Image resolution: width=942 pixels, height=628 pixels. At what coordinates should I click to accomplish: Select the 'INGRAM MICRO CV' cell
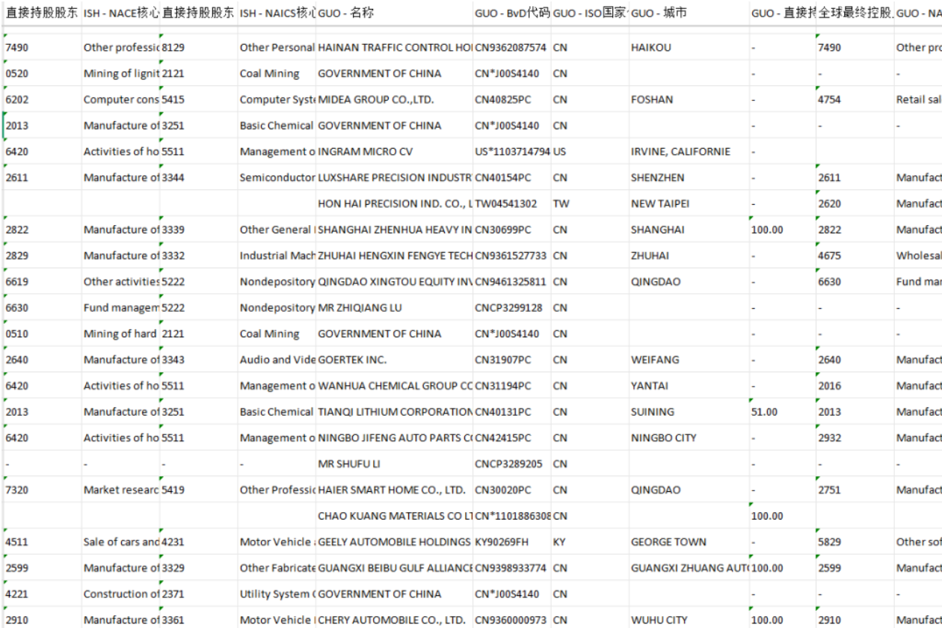tap(394, 152)
